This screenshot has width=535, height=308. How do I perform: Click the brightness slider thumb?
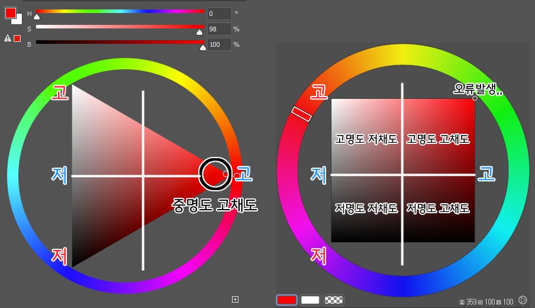click(x=203, y=47)
